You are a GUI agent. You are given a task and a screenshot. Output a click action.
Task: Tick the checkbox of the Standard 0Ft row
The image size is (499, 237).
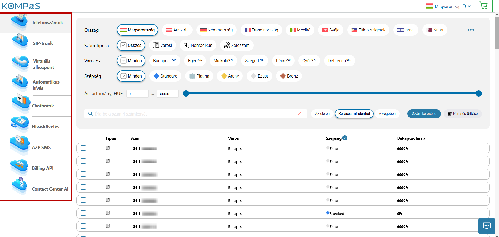point(83,213)
